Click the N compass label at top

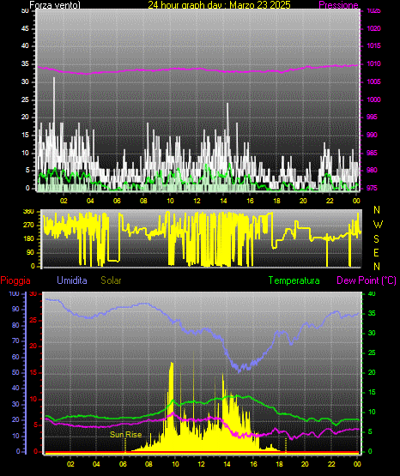click(377, 210)
